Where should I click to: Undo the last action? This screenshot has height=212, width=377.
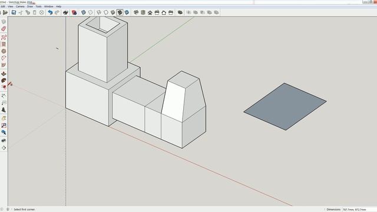[x=50, y=12]
